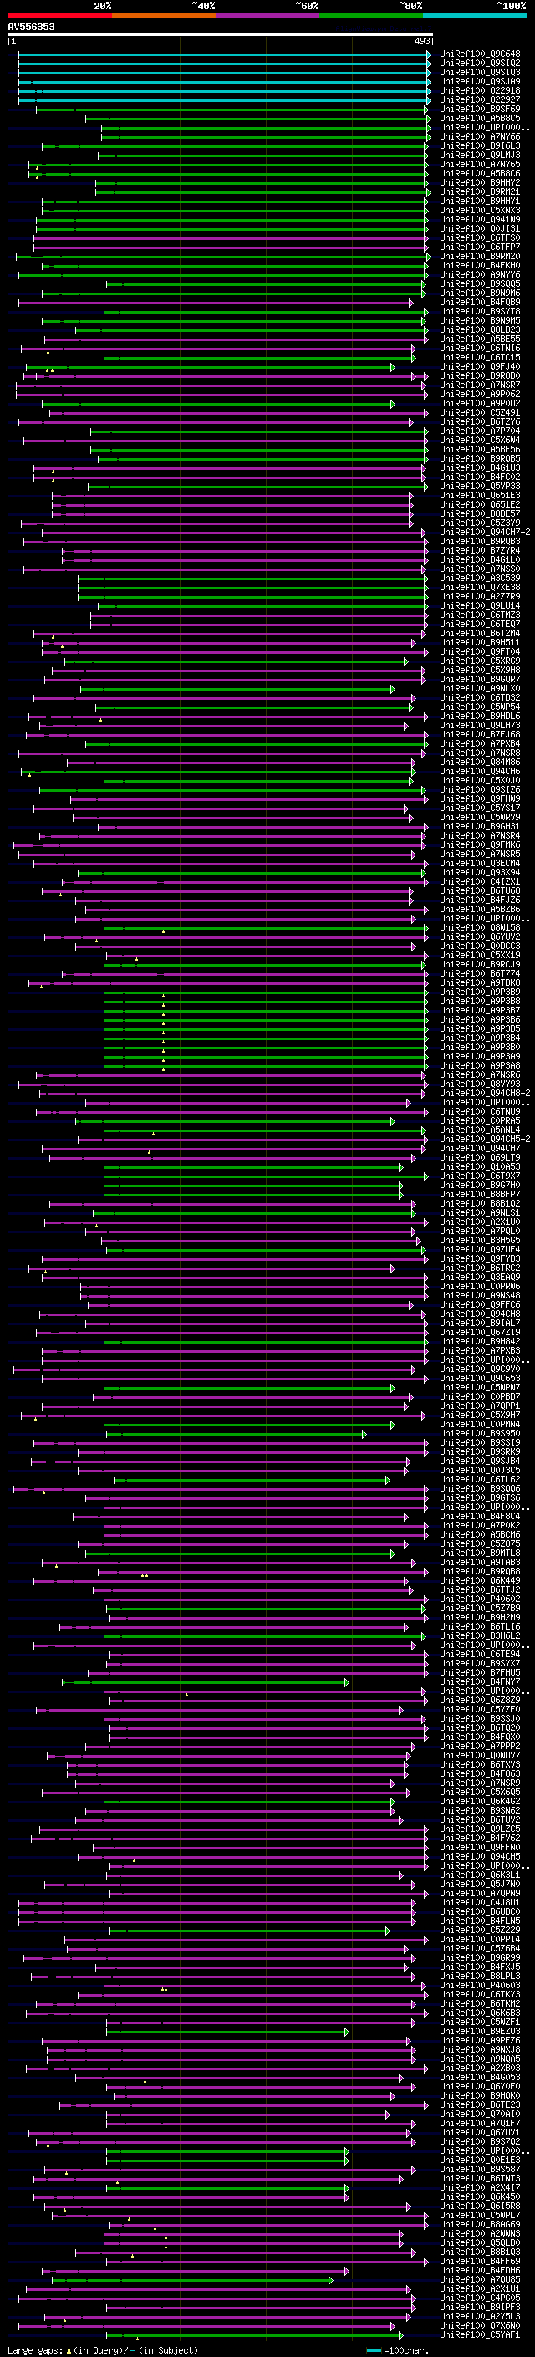This screenshot has height=2357, width=535.
Task: Select the UniRef100_C5YS17 label
Action: (x=480, y=808)
